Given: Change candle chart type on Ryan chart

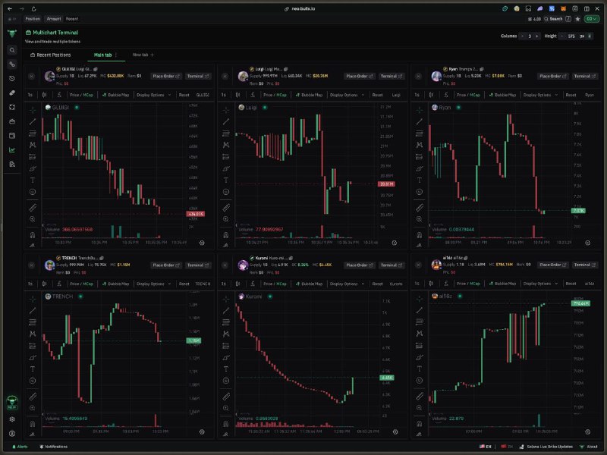Looking at the screenshot, I should (x=431, y=95).
